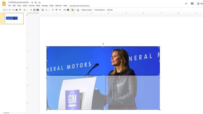Image resolution: width=203 pixels, height=114 pixels.
Task: Open the Edit menu
Action: pyautogui.click(x=14, y=6)
